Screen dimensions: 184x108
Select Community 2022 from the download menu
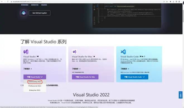click(35, 82)
